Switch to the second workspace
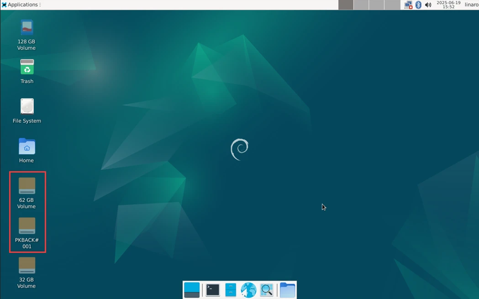Viewport: 479px width, 299px height. coord(361,5)
